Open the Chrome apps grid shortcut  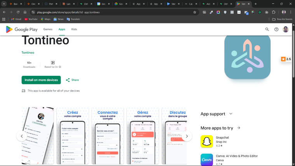pyautogui.click(x=4, y=19)
